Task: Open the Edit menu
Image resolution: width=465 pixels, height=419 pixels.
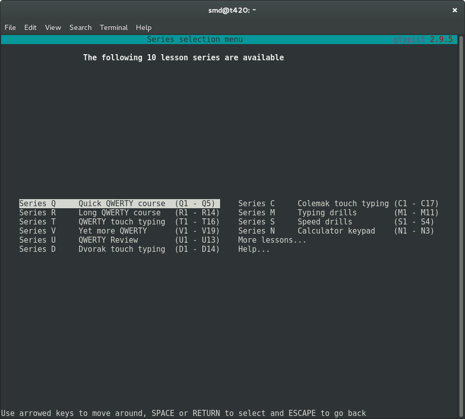Action: [x=30, y=27]
